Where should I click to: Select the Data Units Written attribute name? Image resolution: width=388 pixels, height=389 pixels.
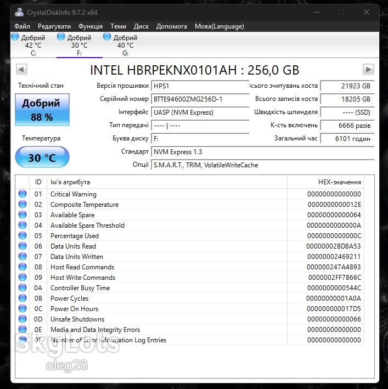pyautogui.click(x=77, y=257)
